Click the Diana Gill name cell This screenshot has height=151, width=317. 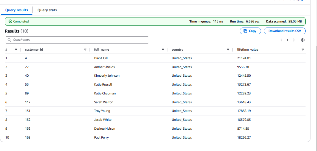101,58
